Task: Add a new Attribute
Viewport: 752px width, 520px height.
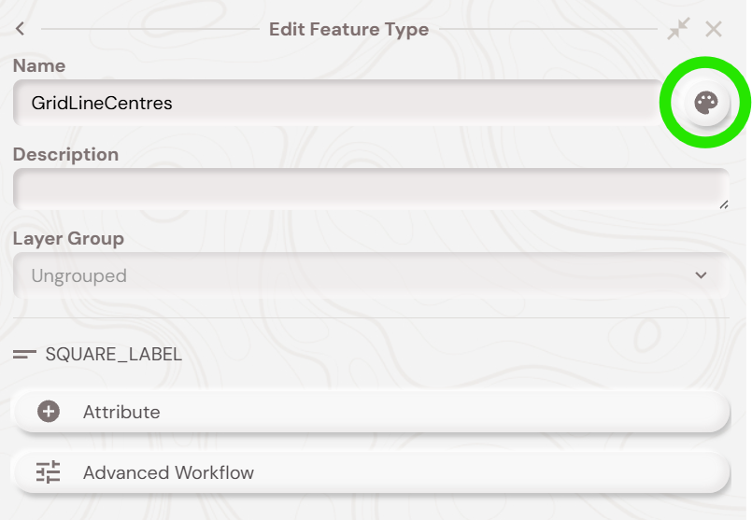Action: tap(370, 412)
